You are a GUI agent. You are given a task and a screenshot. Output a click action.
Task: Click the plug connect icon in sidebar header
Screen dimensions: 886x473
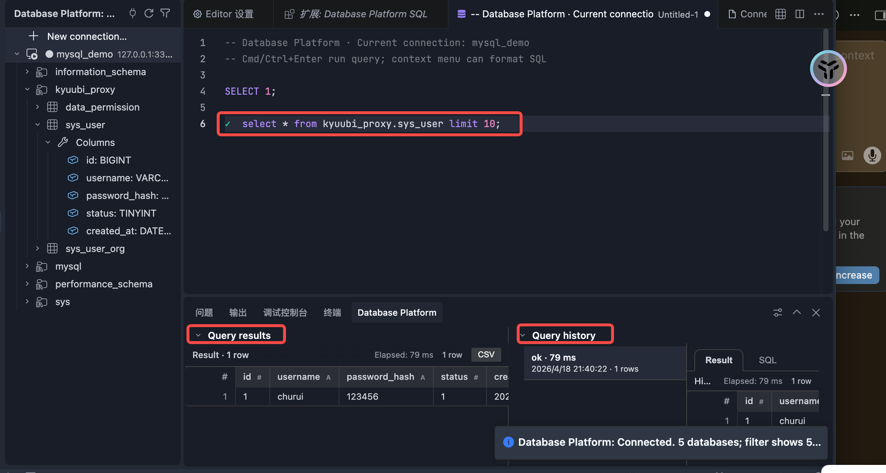(133, 14)
